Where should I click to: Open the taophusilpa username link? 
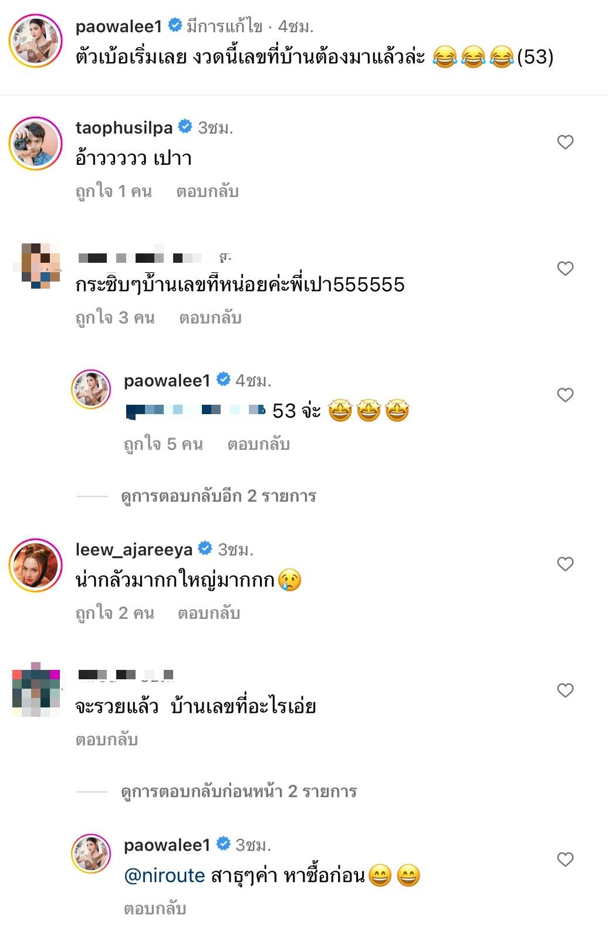coord(124,128)
